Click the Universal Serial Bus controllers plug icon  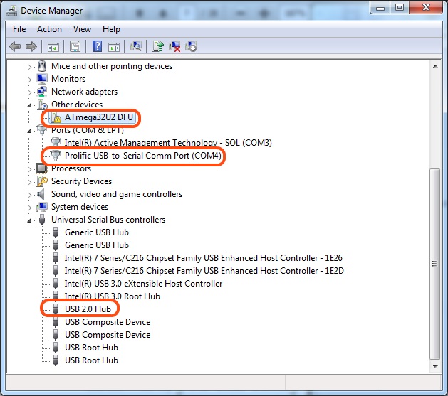[x=42, y=220]
